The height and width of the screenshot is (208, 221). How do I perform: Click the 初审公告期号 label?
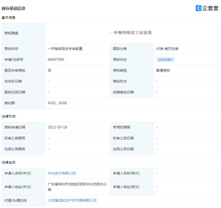tap(15, 138)
